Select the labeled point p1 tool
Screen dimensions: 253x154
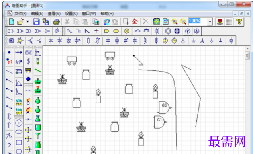click(x=9, y=61)
